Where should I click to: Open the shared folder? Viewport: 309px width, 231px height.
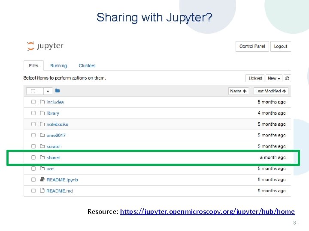click(53, 157)
